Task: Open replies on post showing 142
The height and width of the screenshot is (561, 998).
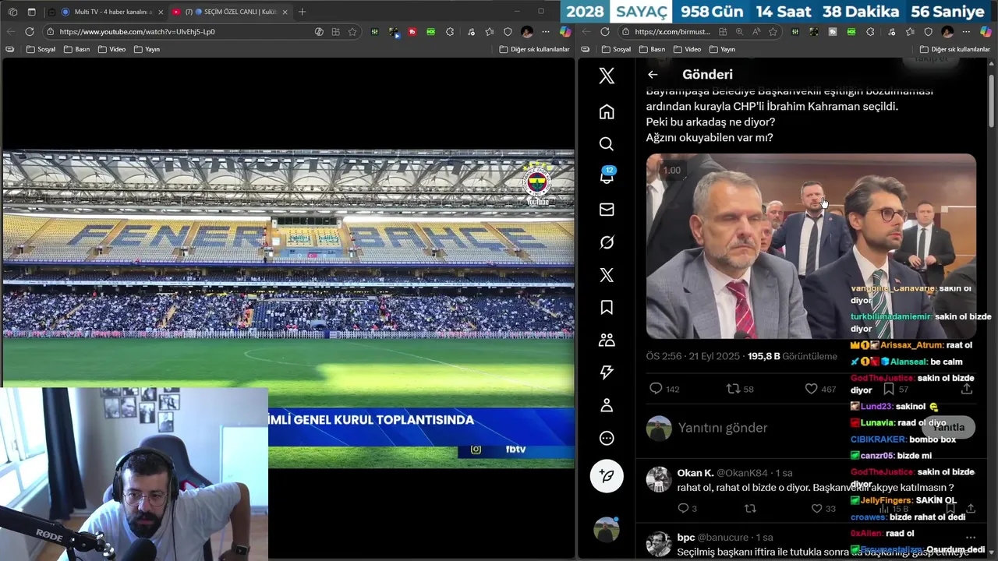Action: point(664,389)
